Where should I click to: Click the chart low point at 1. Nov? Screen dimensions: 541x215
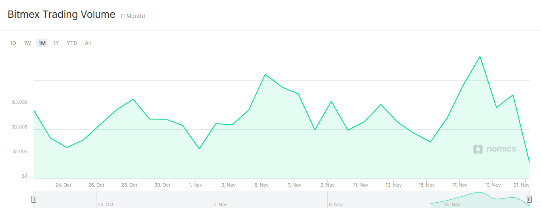click(x=199, y=149)
